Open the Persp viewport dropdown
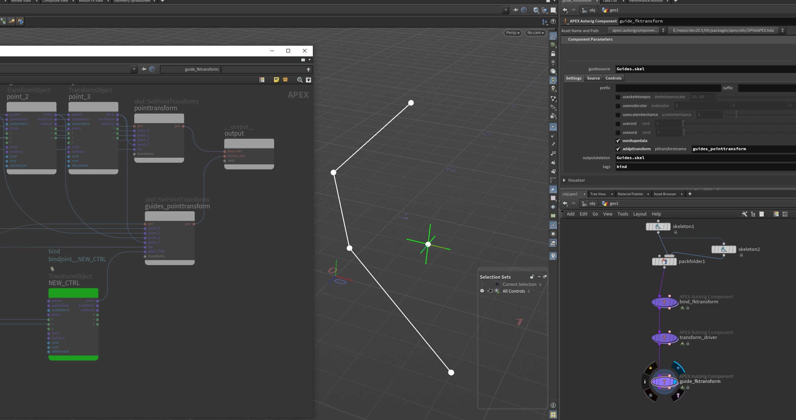This screenshot has height=420, width=796. pyautogui.click(x=513, y=33)
